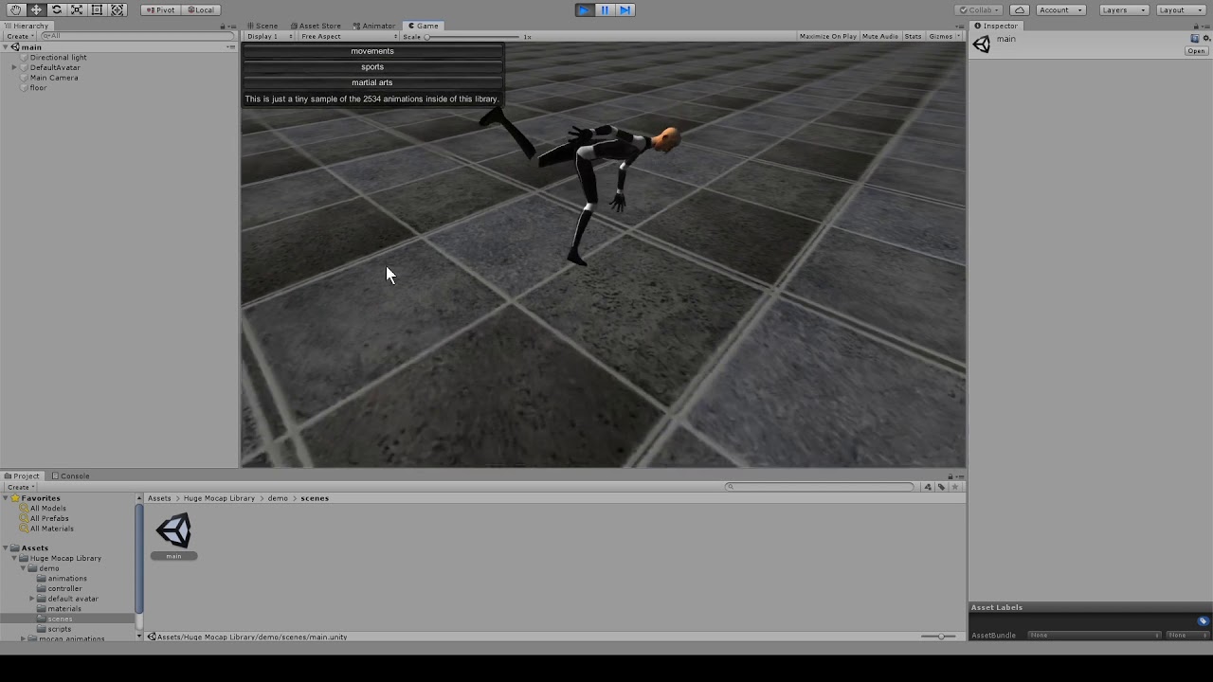Click Search by Type icon
This screenshot has height=682, width=1213.
(x=928, y=487)
